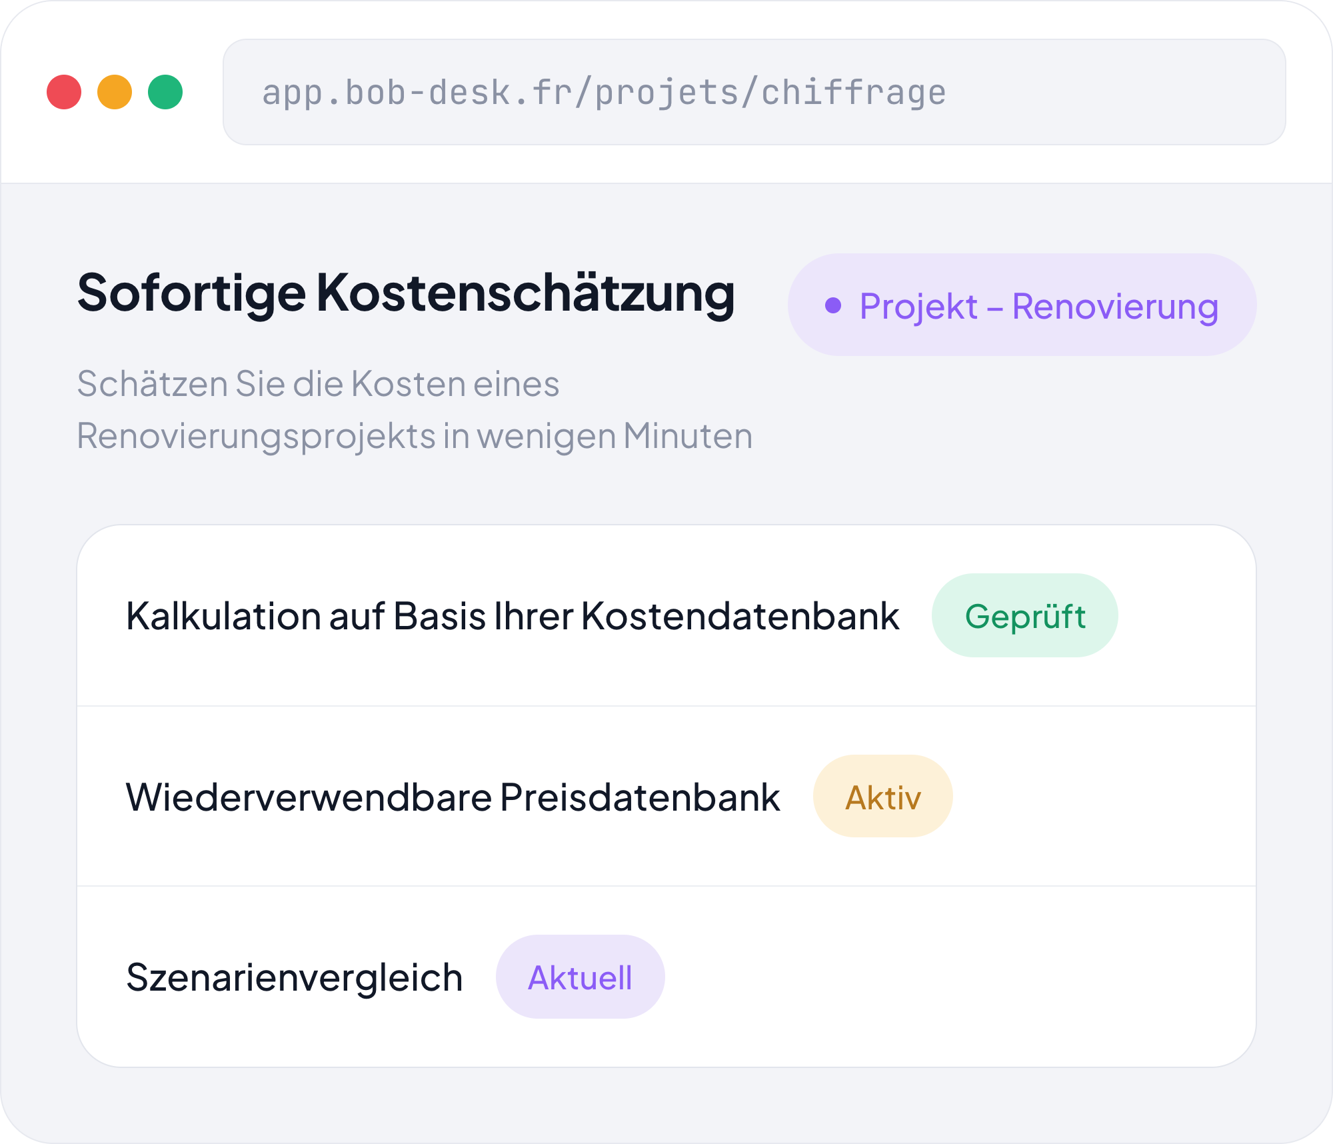Click the orange minimize window dot

pyautogui.click(x=115, y=92)
